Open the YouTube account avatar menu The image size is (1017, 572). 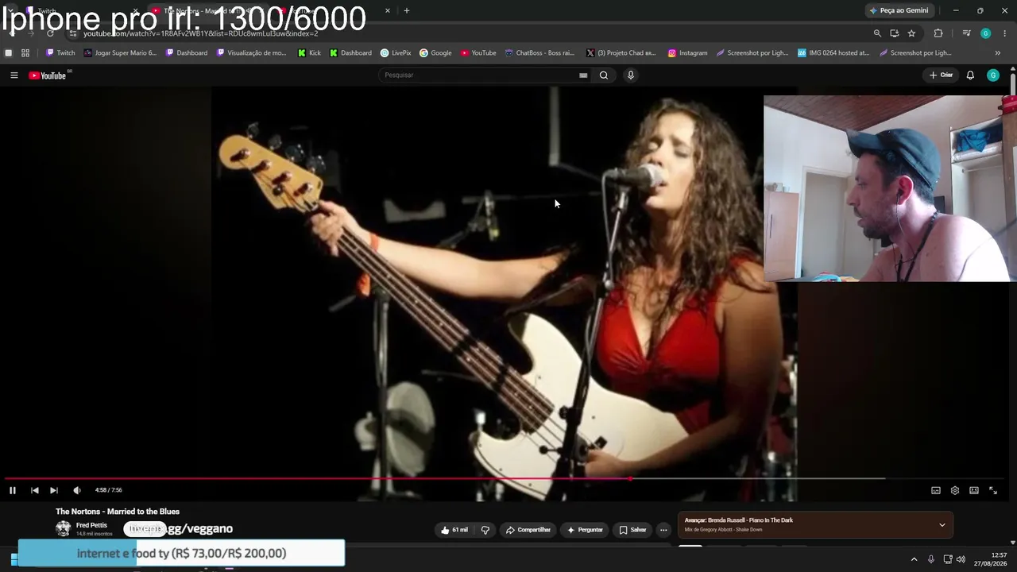click(993, 75)
